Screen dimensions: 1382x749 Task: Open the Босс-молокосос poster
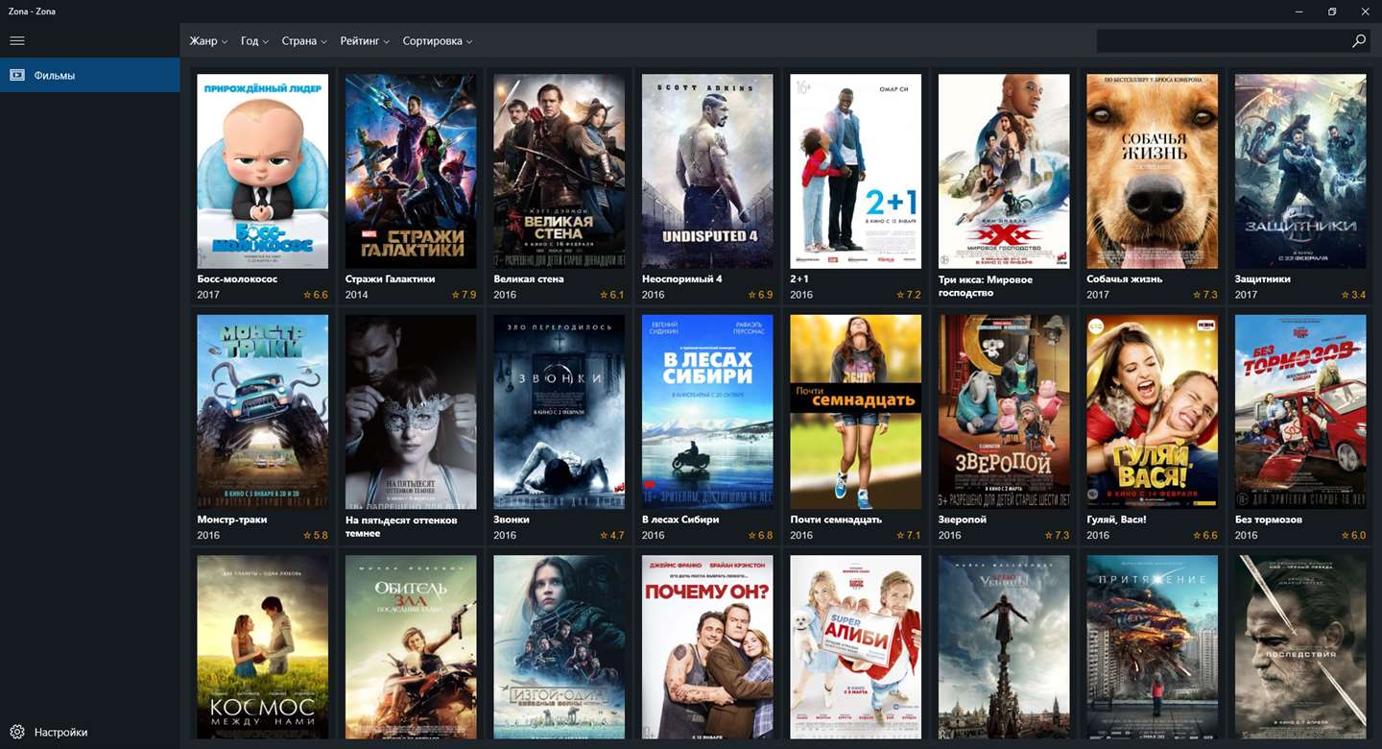coord(263,172)
